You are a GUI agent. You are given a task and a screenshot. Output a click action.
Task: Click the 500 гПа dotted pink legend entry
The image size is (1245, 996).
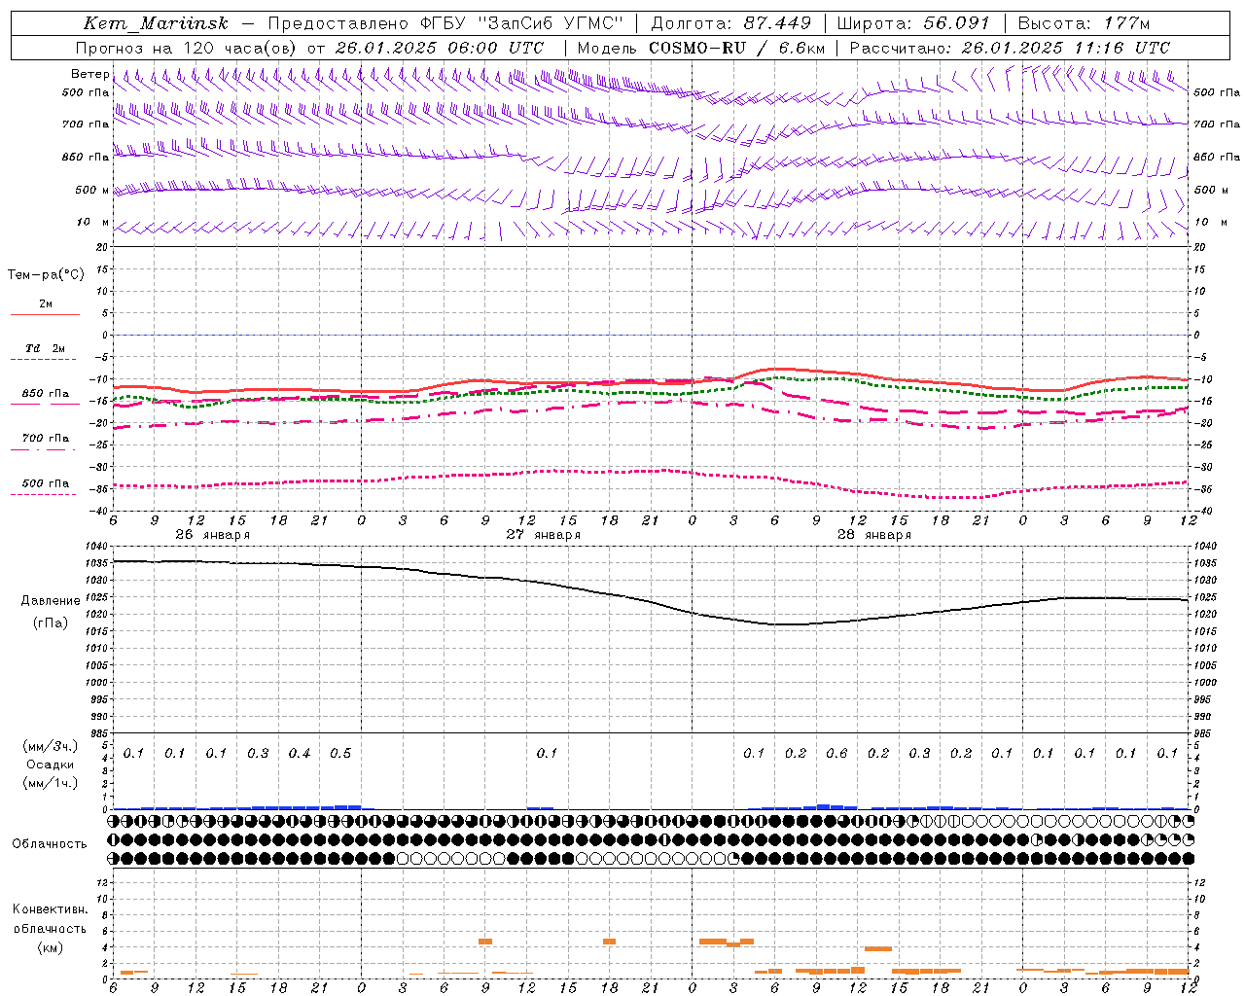46,483
